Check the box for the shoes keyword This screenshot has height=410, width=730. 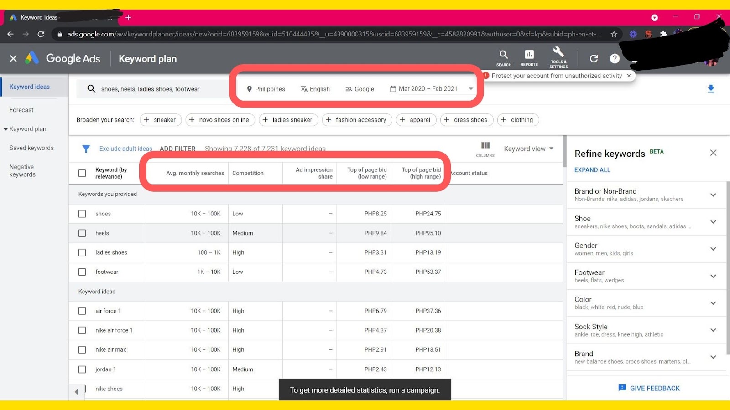point(82,214)
